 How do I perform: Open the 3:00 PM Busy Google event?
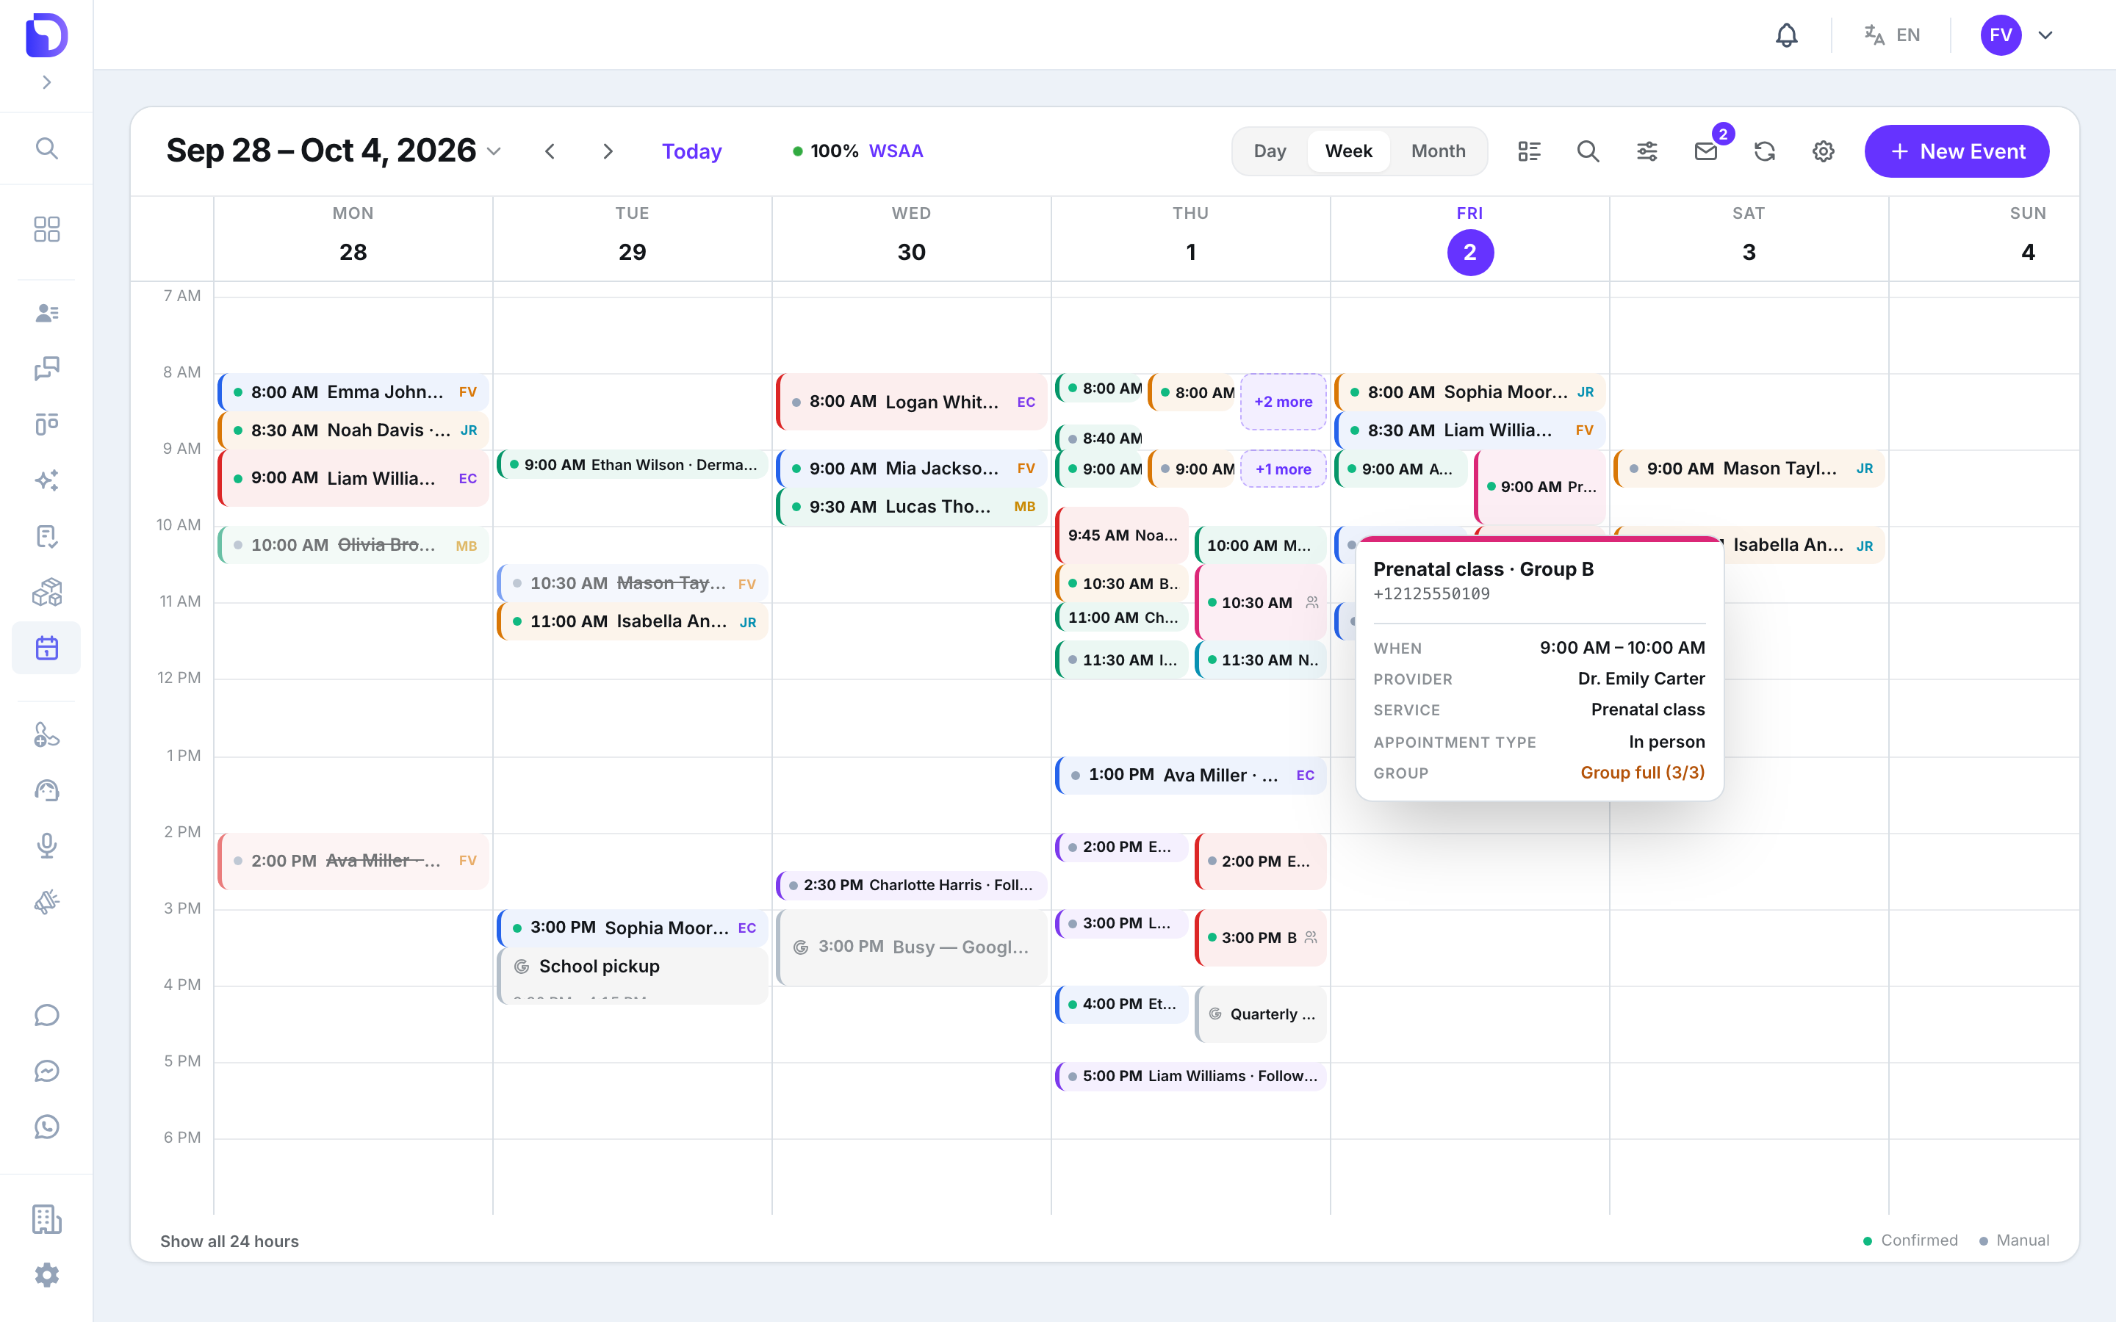(911, 947)
